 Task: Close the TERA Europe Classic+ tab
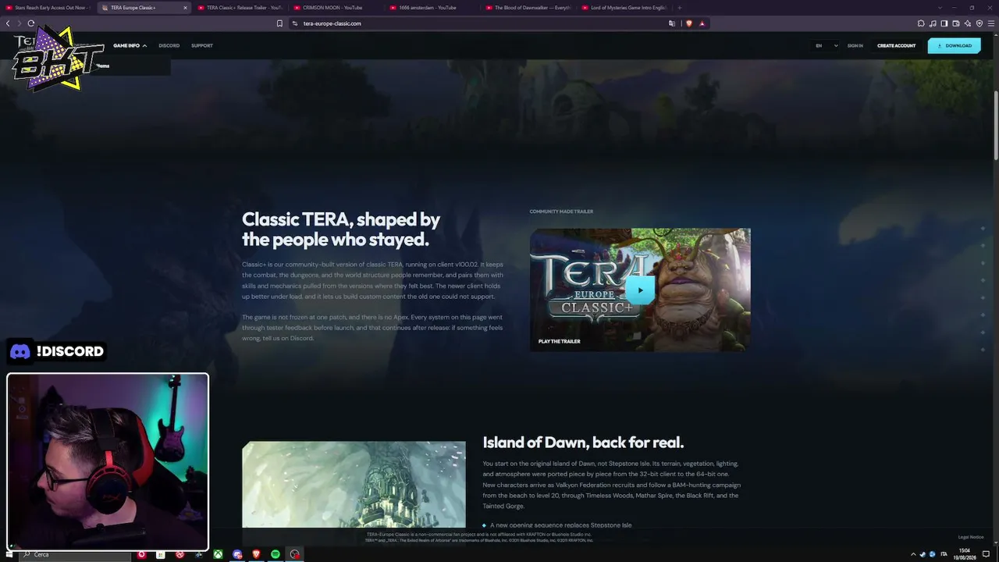[185, 8]
